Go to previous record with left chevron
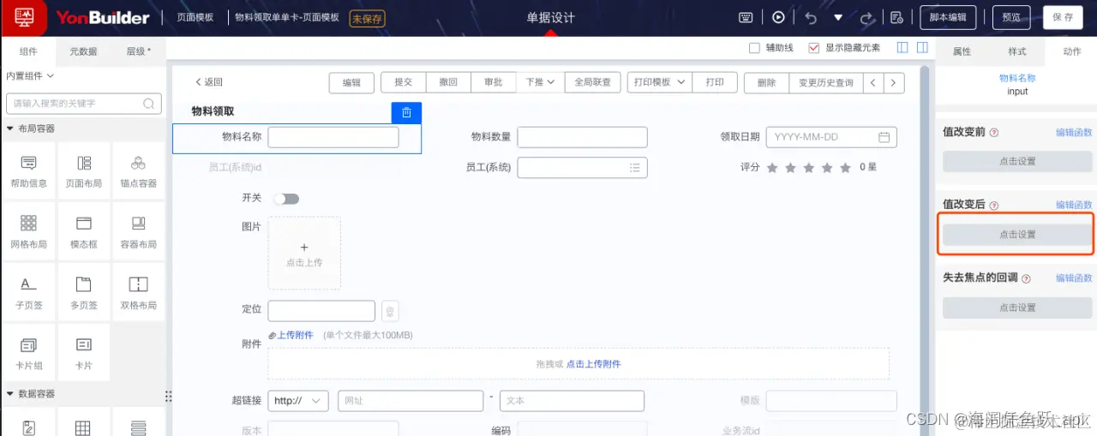The height and width of the screenshot is (436, 1097). click(872, 82)
